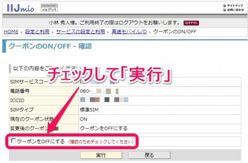Click the bullet icon beside サイトマップ
This screenshot has width=248, height=163.
[224, 6]
